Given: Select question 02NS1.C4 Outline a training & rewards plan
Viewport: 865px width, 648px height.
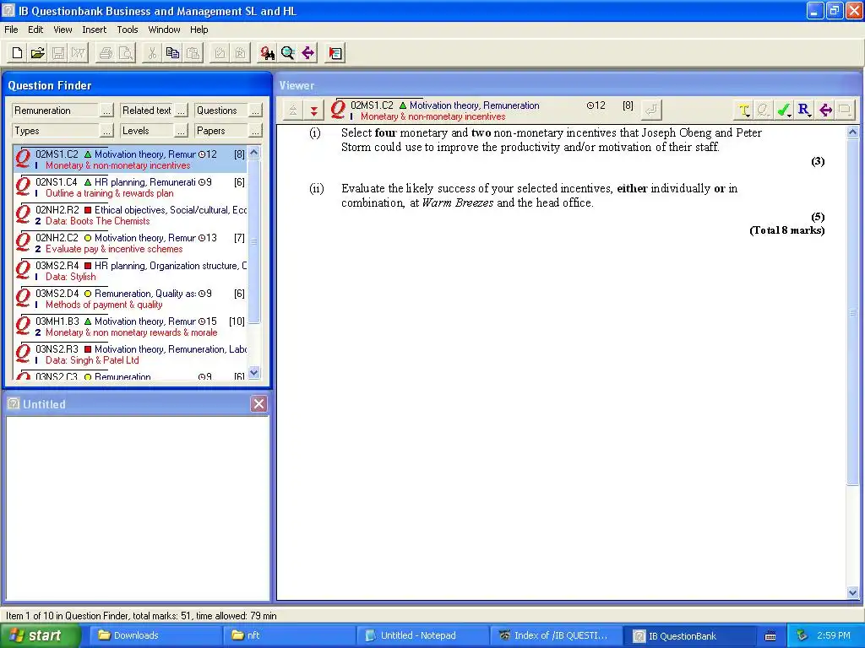Looking at the screenshot, I should [x=130, y=187].
